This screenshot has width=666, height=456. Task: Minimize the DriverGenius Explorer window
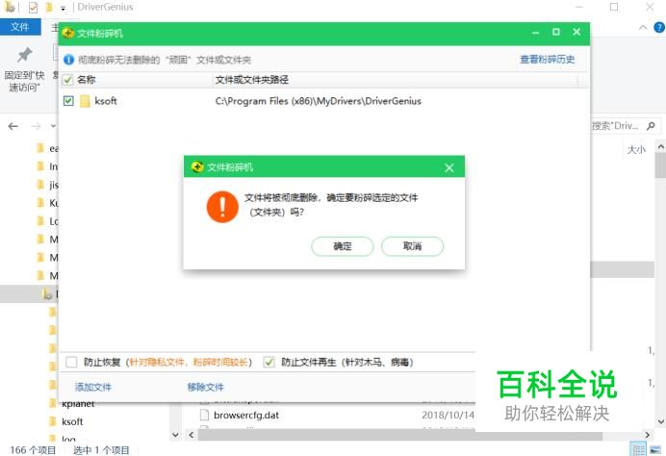578,7
